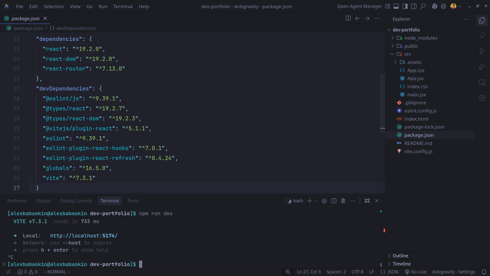Maximize the terminal panel size

coord(367,201)
